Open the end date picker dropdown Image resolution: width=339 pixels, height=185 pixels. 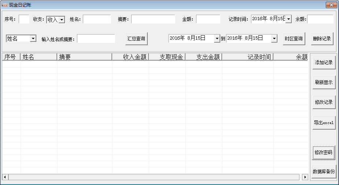pos(274,39)
